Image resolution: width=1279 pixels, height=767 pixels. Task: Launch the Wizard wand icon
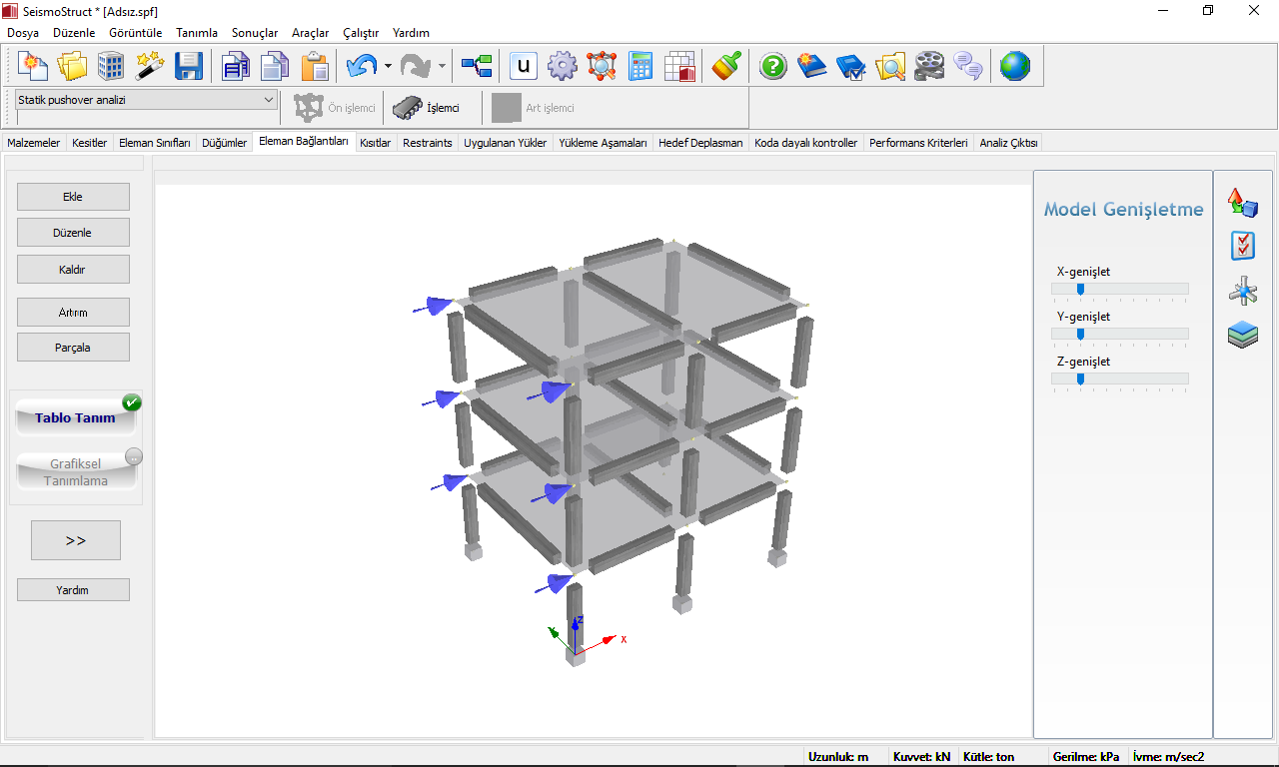point(149,67)
